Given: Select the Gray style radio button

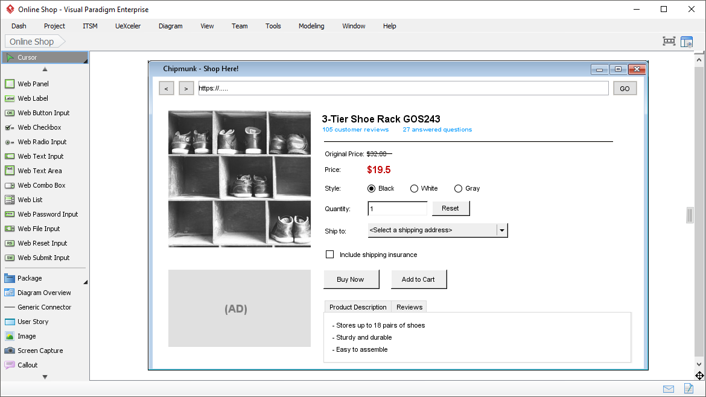Looking at the screenshot, I should 459,189.
